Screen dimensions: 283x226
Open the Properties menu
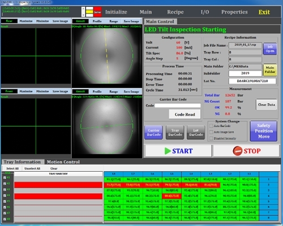(x=234, y=12)
